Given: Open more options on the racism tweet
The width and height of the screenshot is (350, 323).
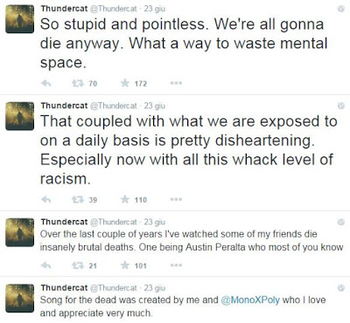Looking at the screenshot, I should click(176, 199).
